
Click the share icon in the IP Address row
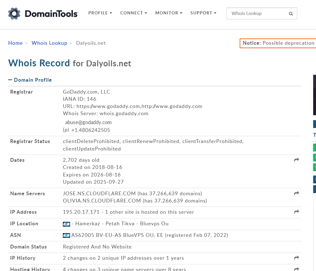pyautogui.click(x=296, y=212)
